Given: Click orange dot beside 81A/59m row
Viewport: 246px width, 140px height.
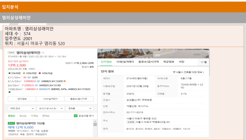Looking at the screenshot, I should tap(65, 81).
